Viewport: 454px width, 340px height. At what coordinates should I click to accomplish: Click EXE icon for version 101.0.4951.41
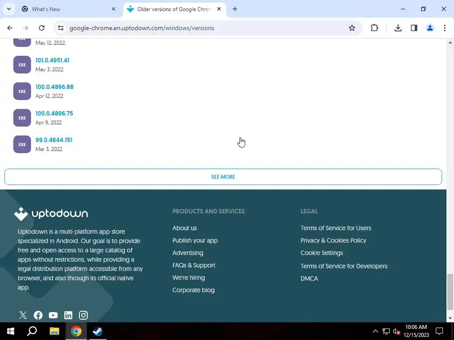pyautogui.click(x=22, y=65)
